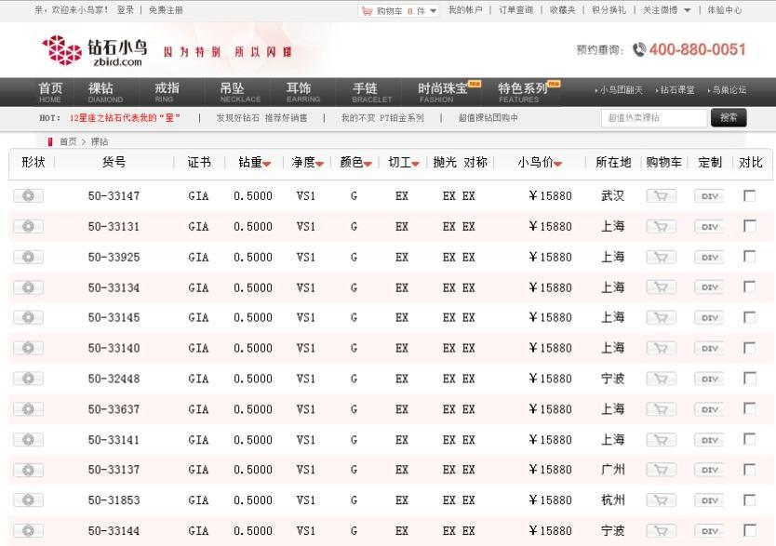
Task: Open the 免费注册 registration link
Action: point(166,10)
